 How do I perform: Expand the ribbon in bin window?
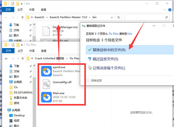click(x=165, y=10)
